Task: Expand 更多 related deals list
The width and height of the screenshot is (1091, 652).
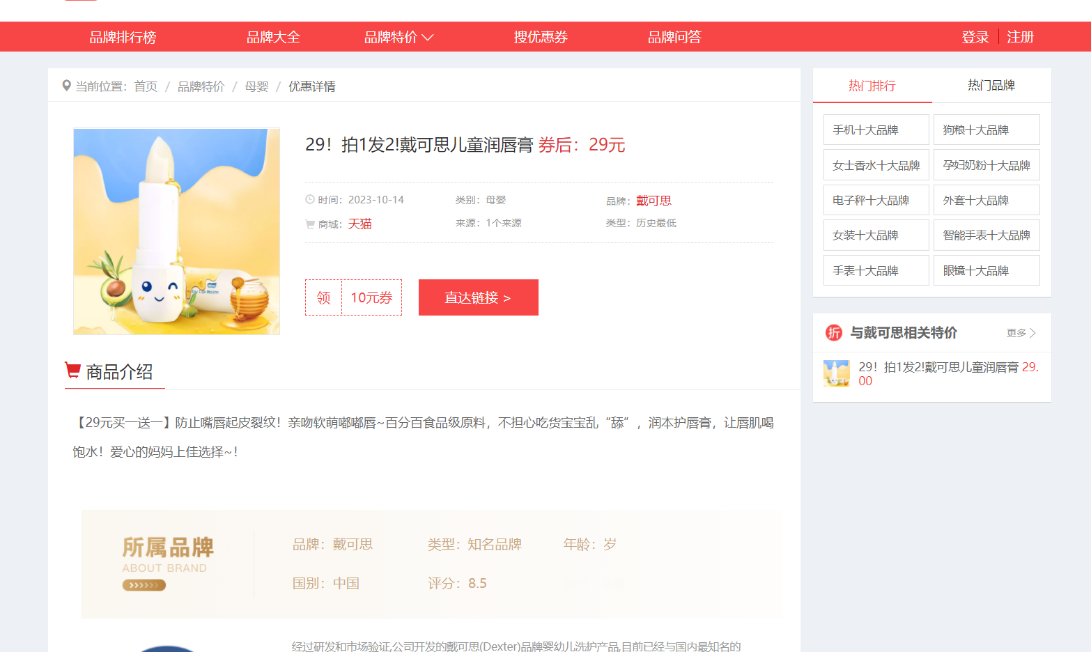Action: (1021, 333)
